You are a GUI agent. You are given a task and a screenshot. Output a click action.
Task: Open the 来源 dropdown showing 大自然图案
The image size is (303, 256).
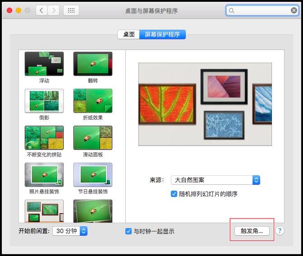[x=215, y=180]
